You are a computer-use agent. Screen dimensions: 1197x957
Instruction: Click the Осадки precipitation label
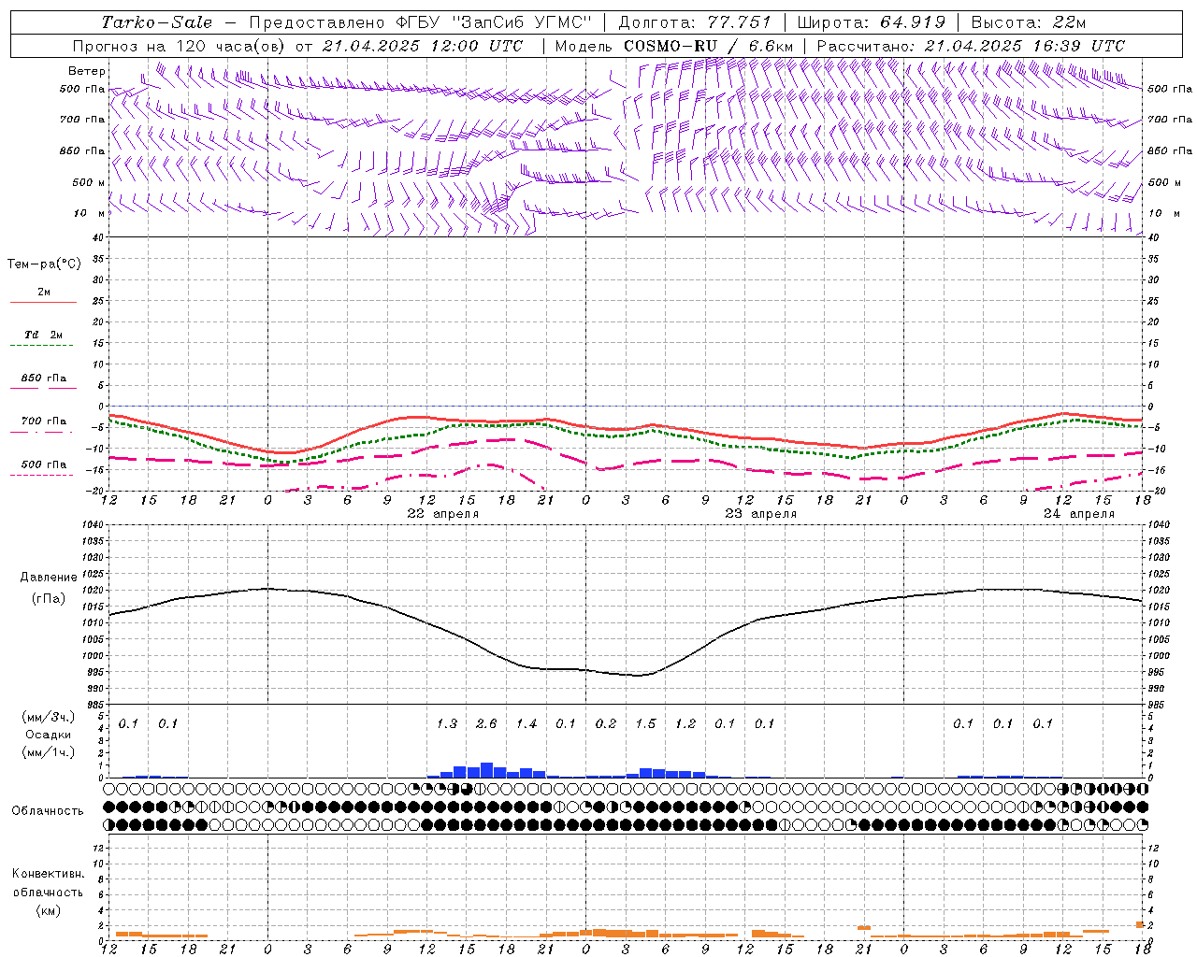(x=49, y=735)
